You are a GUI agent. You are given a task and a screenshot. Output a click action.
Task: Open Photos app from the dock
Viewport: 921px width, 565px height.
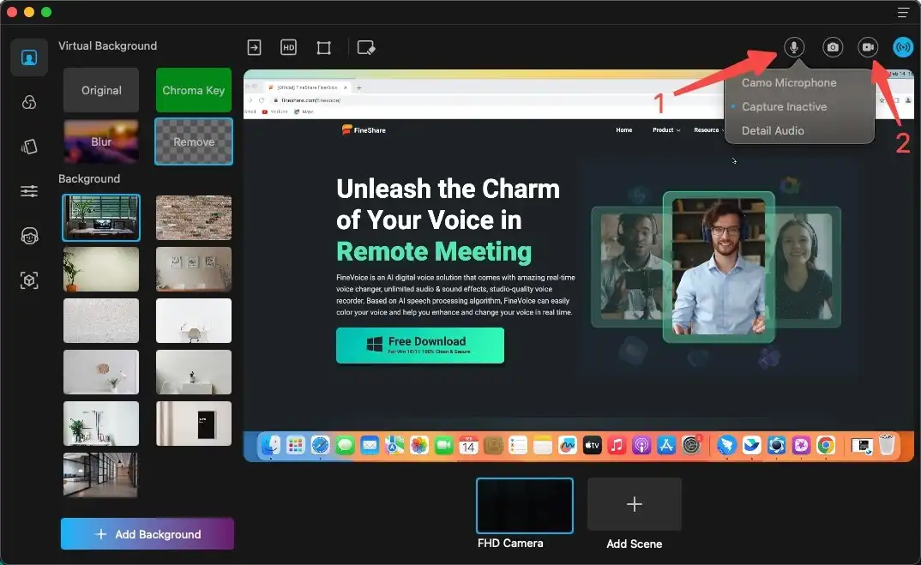click(x=418, y=446)
